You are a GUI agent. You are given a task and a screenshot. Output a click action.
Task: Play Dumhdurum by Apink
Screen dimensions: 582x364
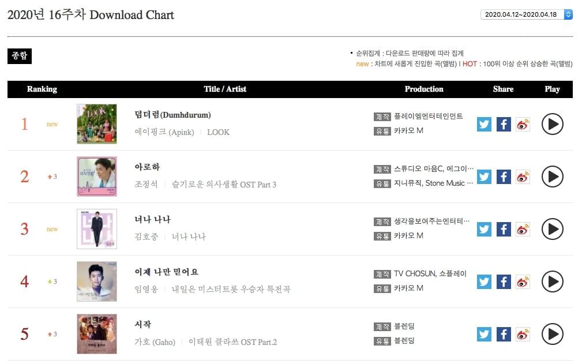(x=552, y=124)
